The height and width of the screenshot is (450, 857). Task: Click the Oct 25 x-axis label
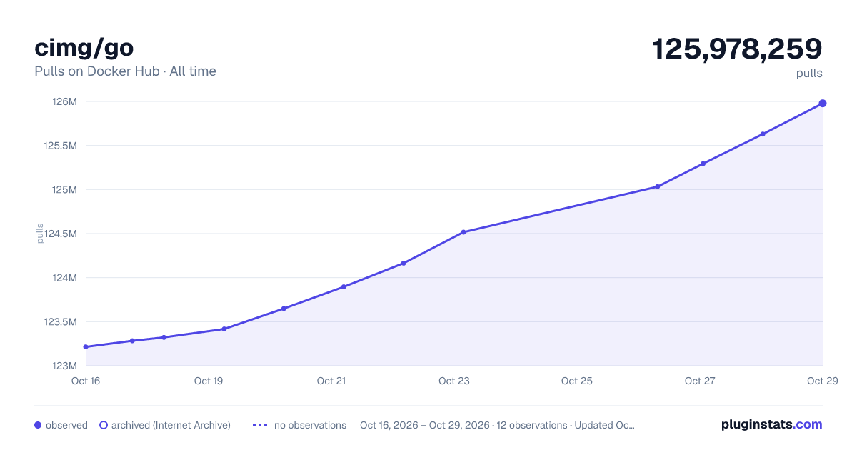[x=577, y=381]
